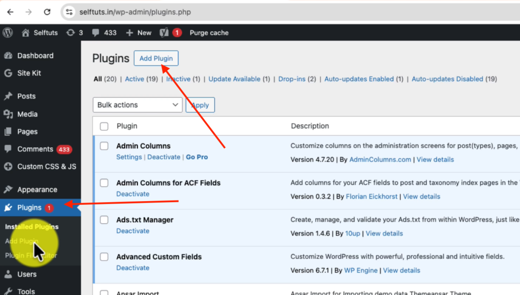Click Purge cache in the admin bar

click(x=209, y=32)
